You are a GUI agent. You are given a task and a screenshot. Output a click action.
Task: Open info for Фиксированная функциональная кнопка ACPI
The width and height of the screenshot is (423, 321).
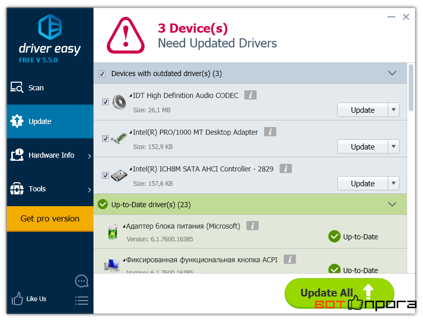click(290, 259)
